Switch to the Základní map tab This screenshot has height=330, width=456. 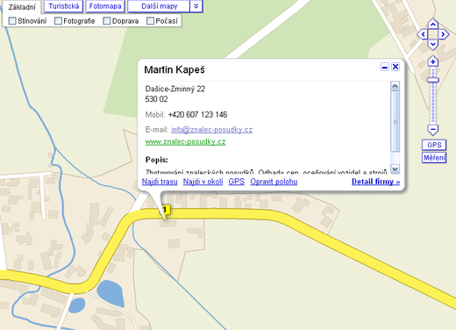click(x=22, y=7)
